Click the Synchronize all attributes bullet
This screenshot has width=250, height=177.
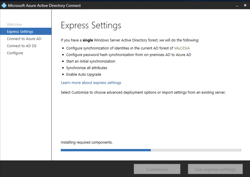click(x=87, y=68)
